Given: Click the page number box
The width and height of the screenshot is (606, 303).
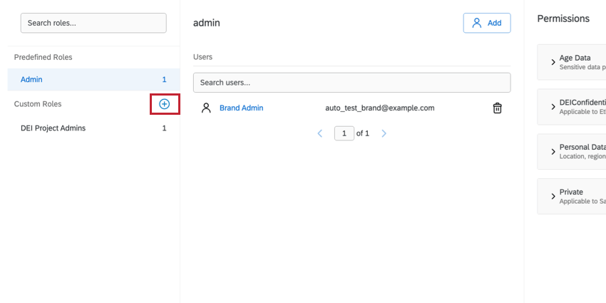Looking at the screenshot, I should pos(344,133).
